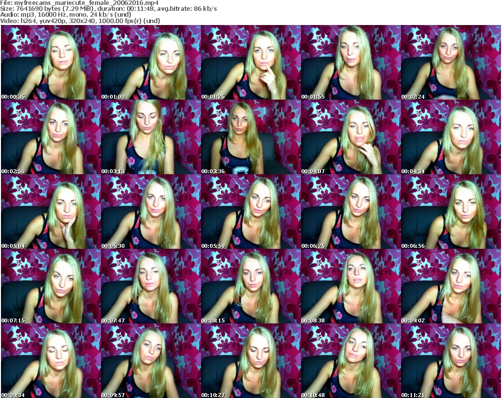Open the thumbnail frame at 00:03:36
Screen dimensions: 502x398
pyautogui.click(x=251, y=137)
